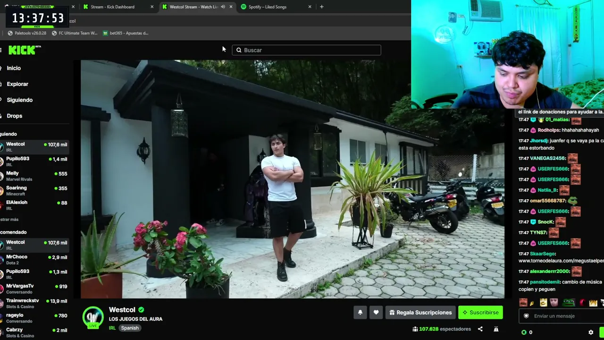The height and width of the screenshot is (340, 604).
Task: Click chat username pansitodemil
Action: click(545, 282)
